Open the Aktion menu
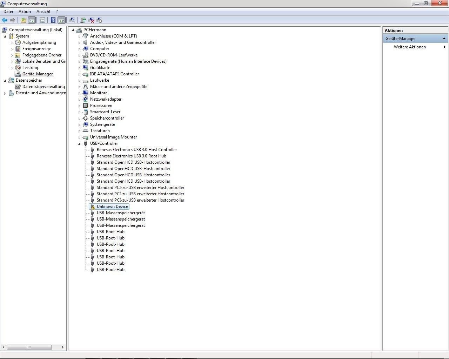The height and width of the screenshot is (359, 449). coord(25,12)
